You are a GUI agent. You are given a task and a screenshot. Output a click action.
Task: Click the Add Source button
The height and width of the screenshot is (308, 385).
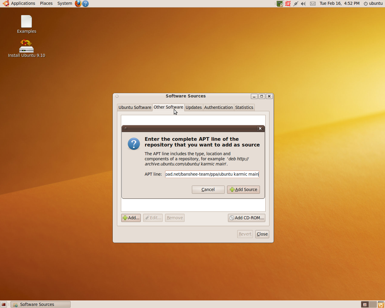[x=243, y=189]
